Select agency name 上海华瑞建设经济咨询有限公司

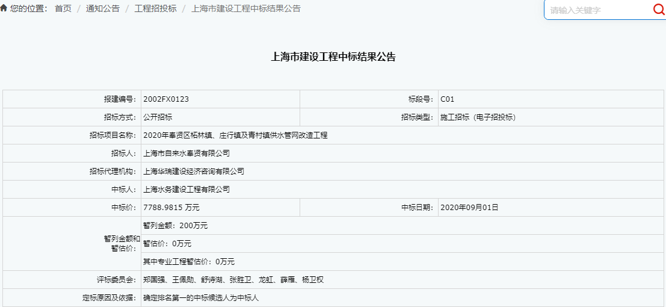pos(194,172)
